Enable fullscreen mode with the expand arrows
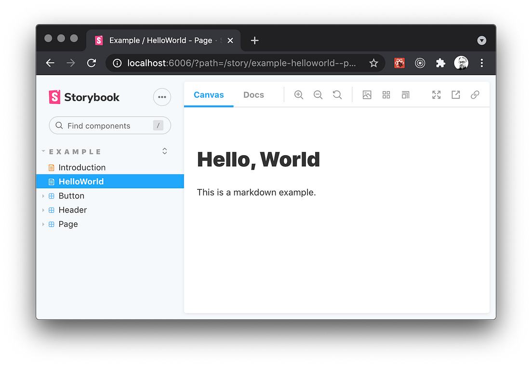The width and height of the screenshot is (532, 367). tap(436, 94)
